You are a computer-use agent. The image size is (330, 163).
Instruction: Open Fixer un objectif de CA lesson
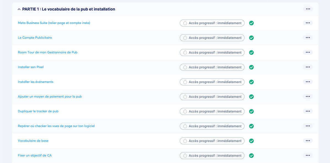click(35, 156)
